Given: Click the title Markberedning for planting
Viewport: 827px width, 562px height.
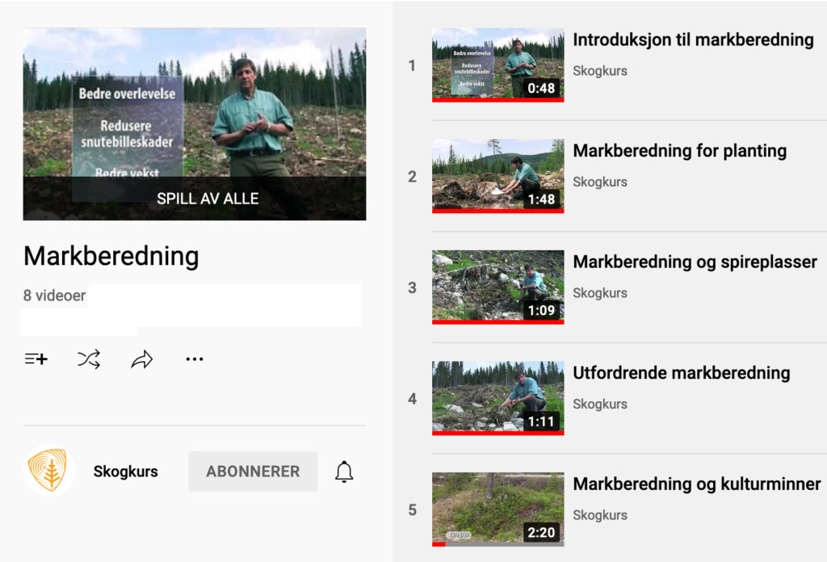Looking at the screenshot, I should 680,151.
